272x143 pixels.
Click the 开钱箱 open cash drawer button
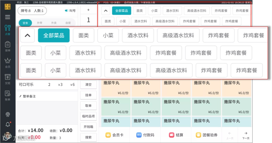pos(88,127)
